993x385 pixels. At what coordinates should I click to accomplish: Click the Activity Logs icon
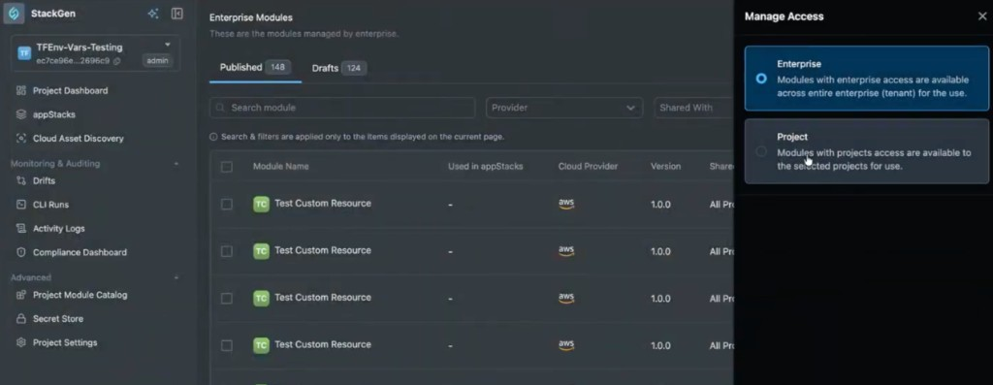tap(21, 229)
